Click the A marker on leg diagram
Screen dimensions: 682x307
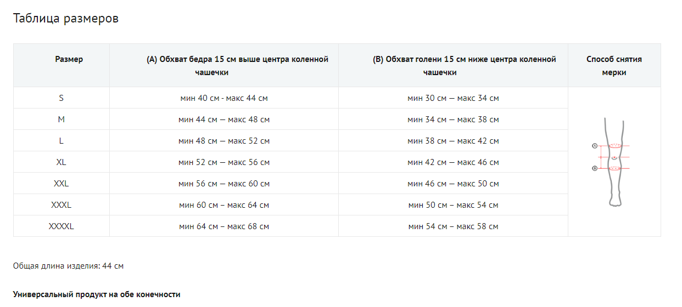pos(595,146)
